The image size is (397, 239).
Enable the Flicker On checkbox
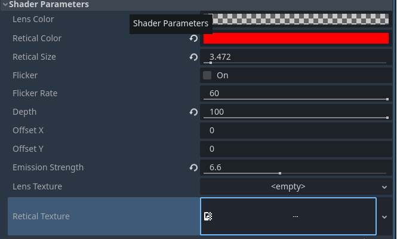tap(207, 75)
